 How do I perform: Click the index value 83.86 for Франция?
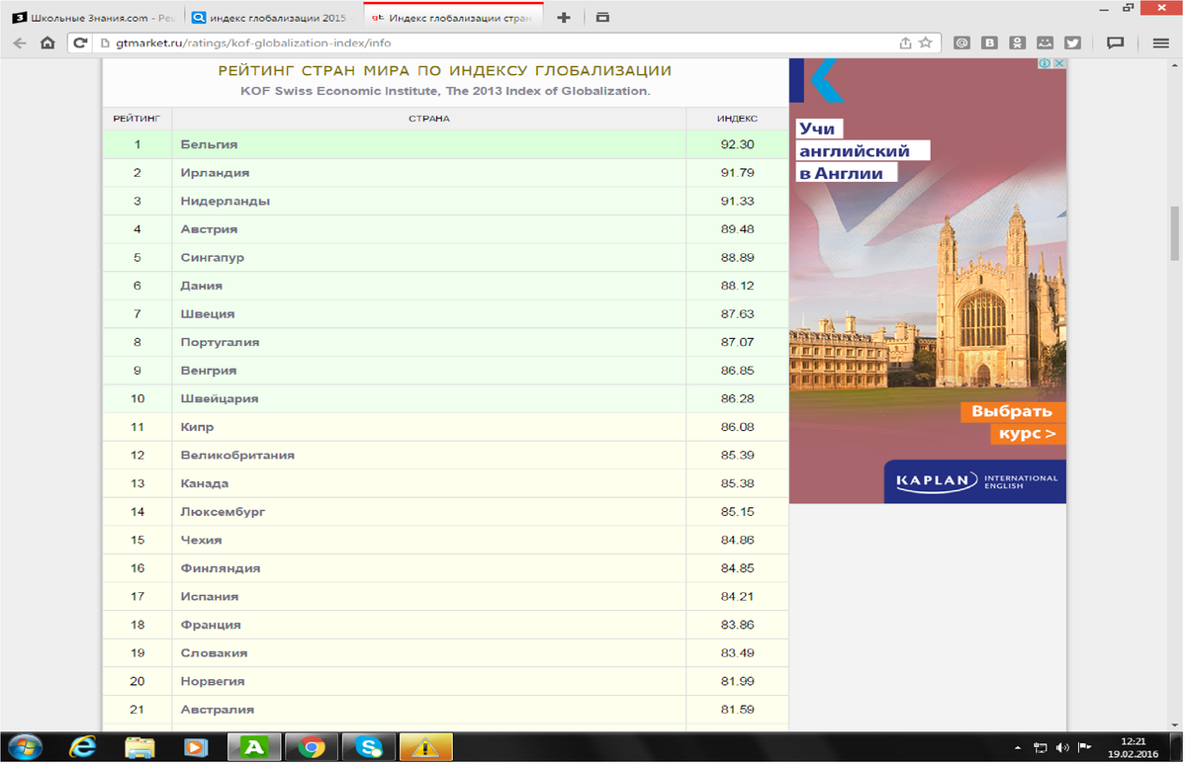coord(737,625)
